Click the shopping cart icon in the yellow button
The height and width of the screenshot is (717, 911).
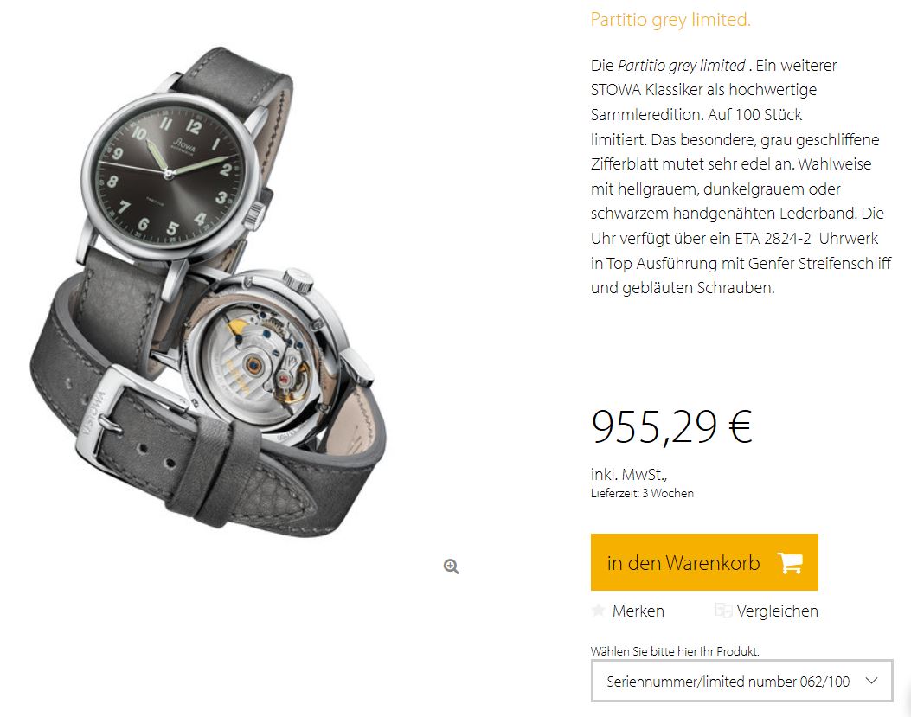click(790, 562)
